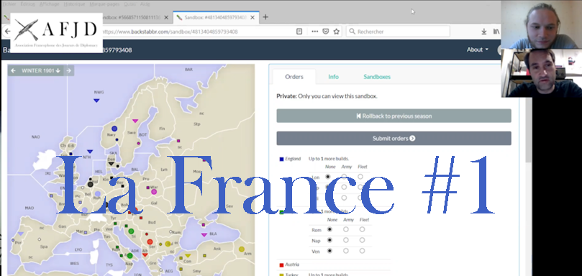Image resolution: width=582 pixels, height=276 pixels.
Task: Switch to the Sandbox #5668571150811136 tab
Action: [132, 17]
